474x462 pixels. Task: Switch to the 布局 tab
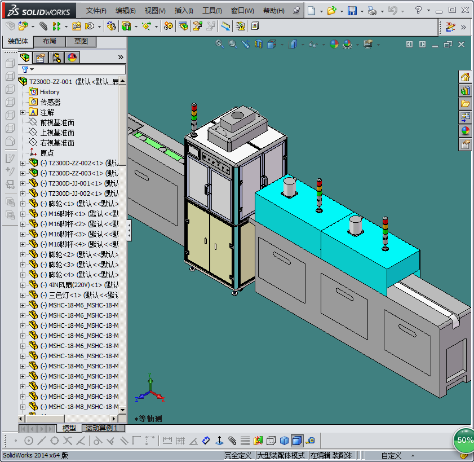coord(49,42)
